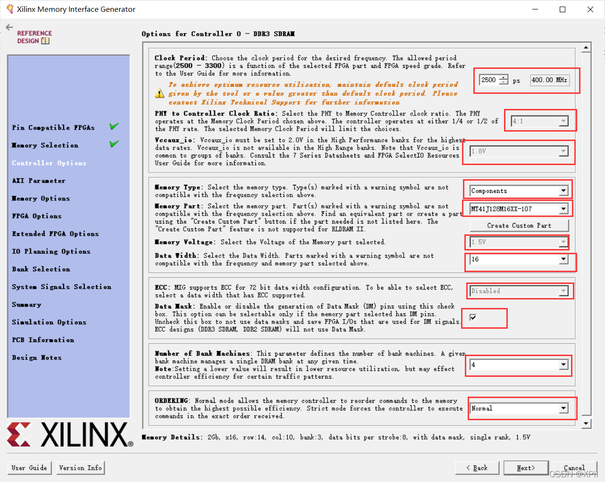Select FPGA Options step
This screenshot has height=482, width=605.
pyautogui.click(x=37, y=216)
